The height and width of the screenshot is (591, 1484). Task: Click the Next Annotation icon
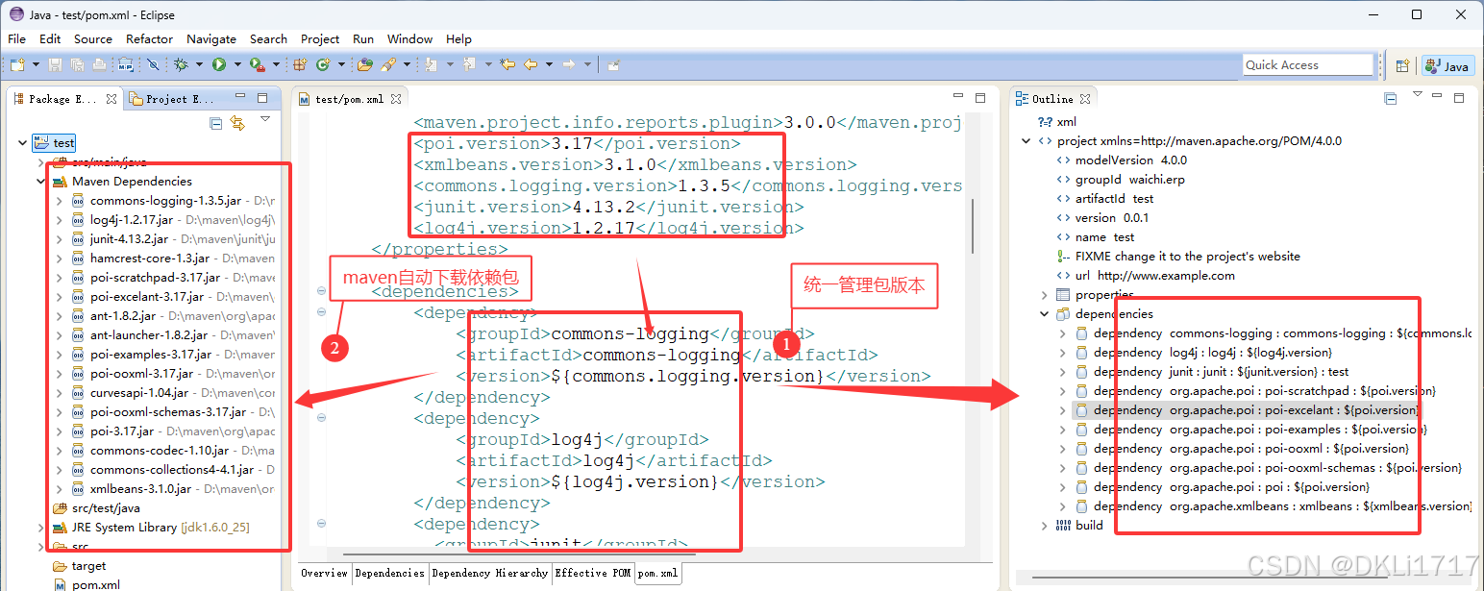pyautogui.click(x=431, y=64)
